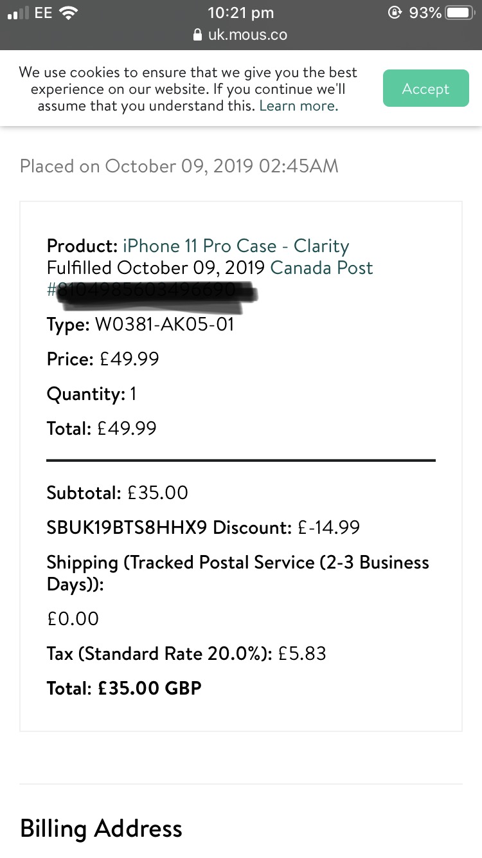Tap the 10:21 pm clock
This screenshot has width=482, height=858.
[x=241, y=13]
